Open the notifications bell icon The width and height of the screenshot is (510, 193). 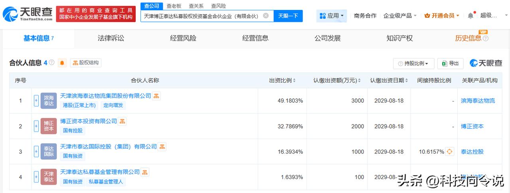click(471, 16)
